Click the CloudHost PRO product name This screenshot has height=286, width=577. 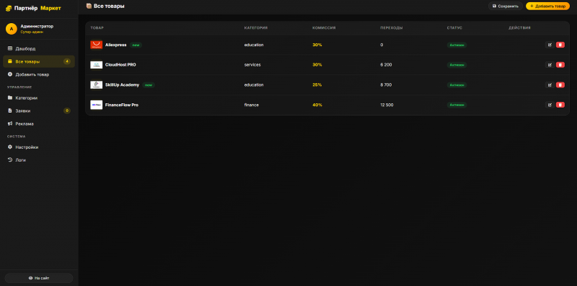click(120, 65)
